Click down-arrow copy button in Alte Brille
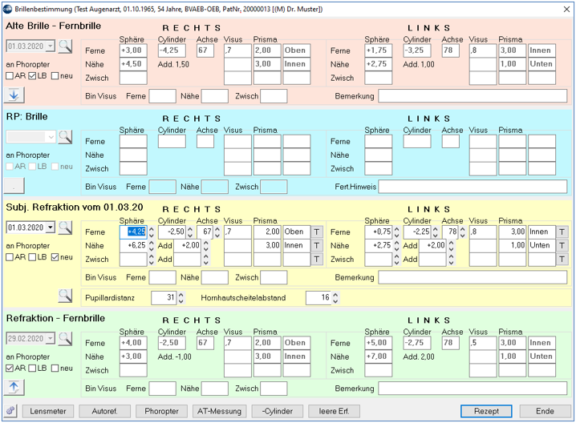Image resolution: width=576 pixels, height=423 pixels. [x=14, y=95]
